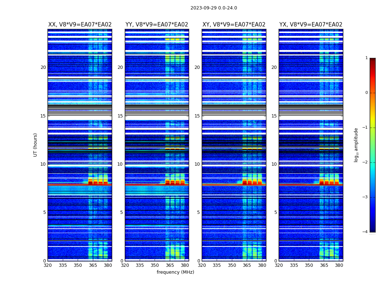This screenshot has width=381, height=290.
Task: Click the black striped gap near 15 hours in YY panel
Action: click(x=157, y=111)
